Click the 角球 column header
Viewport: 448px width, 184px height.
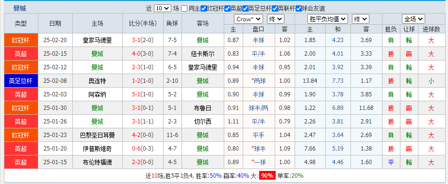coord(172,23)
